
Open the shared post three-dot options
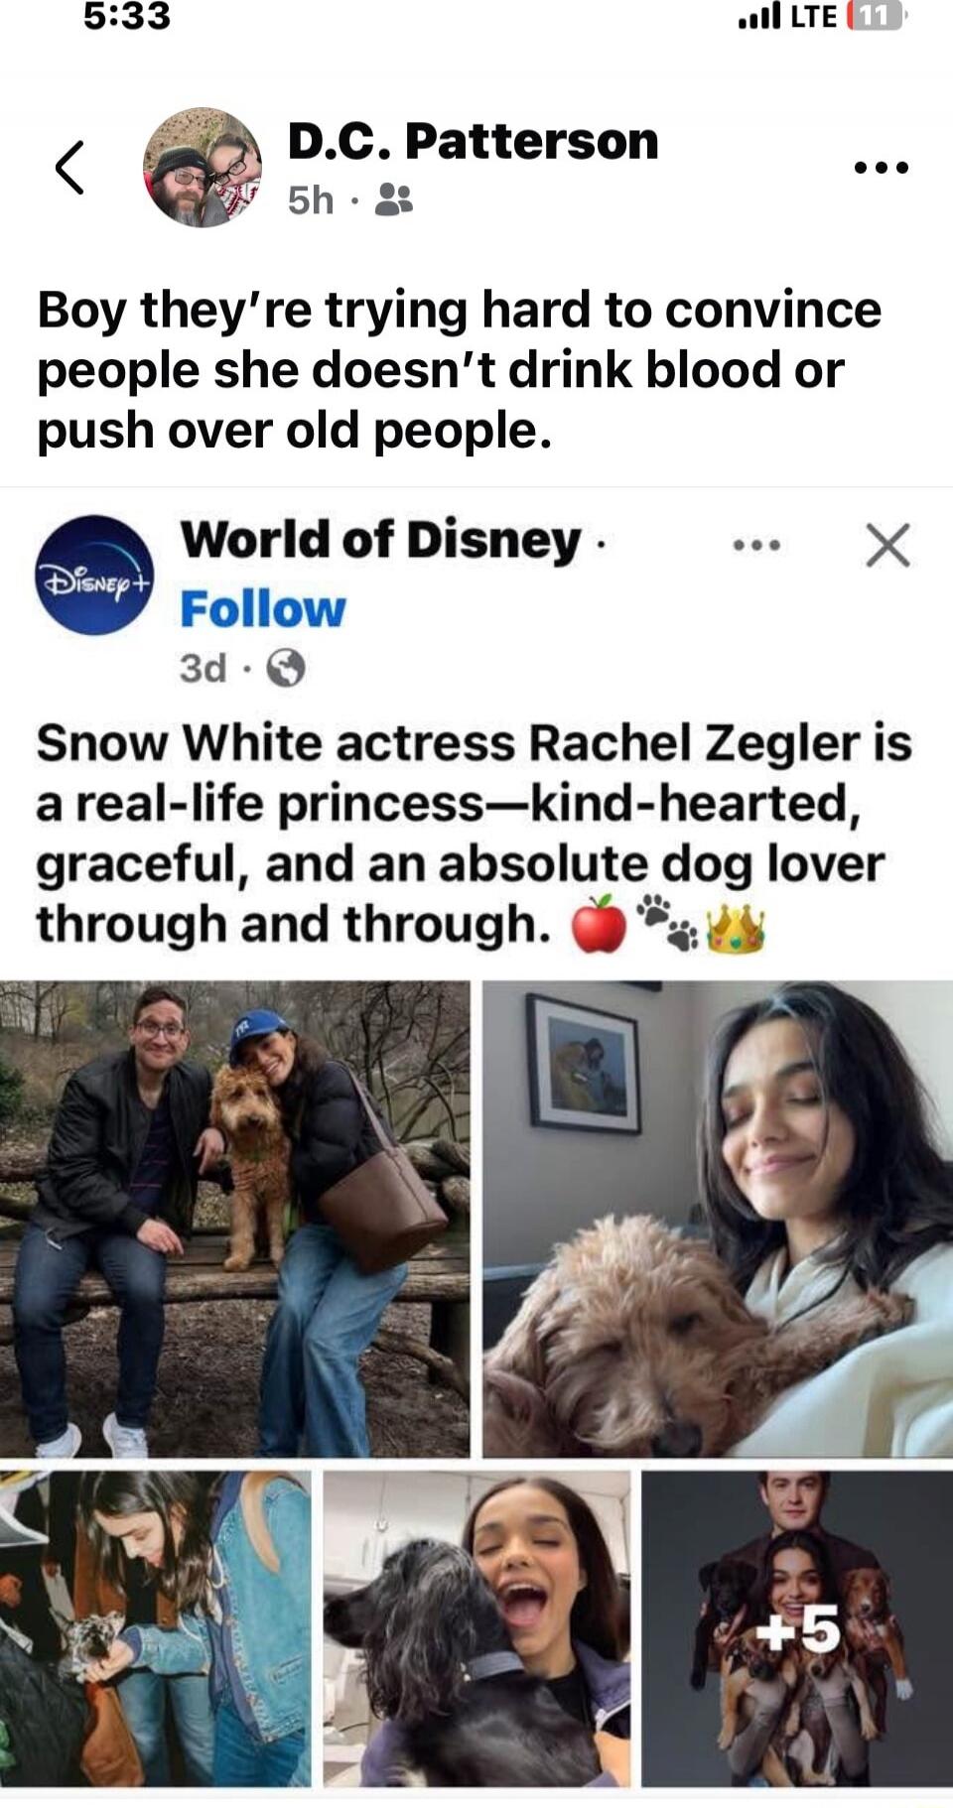click(x=756, y=545)
